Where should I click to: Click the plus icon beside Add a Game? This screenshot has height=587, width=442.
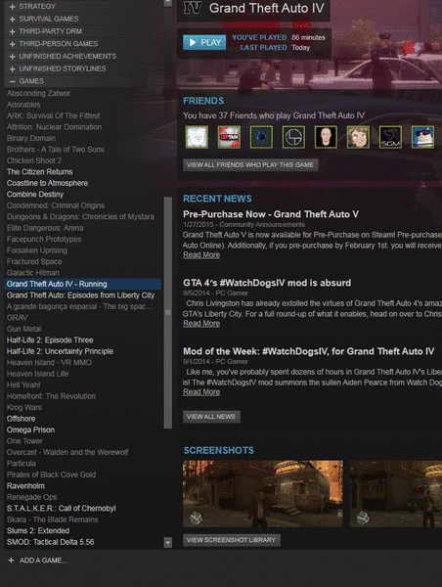click(x=11, y=561)
